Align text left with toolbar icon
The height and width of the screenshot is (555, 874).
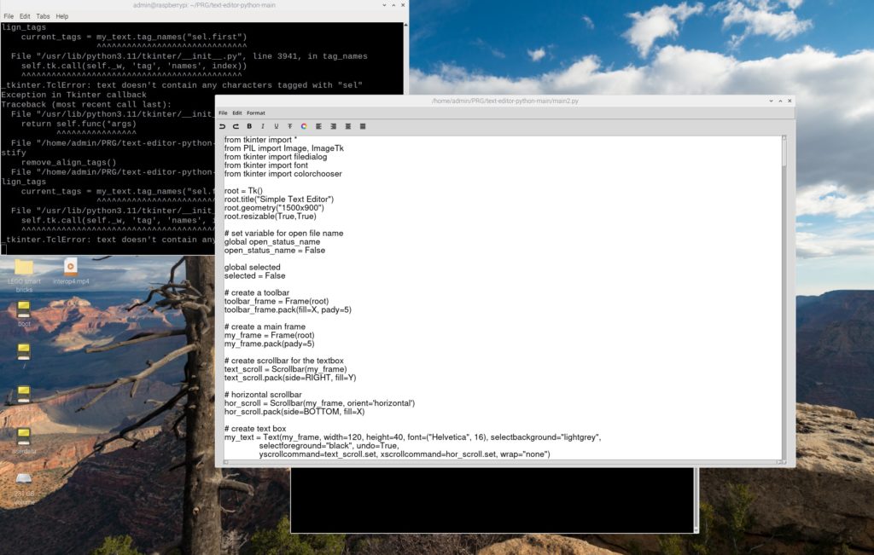[x=318, y=126]
